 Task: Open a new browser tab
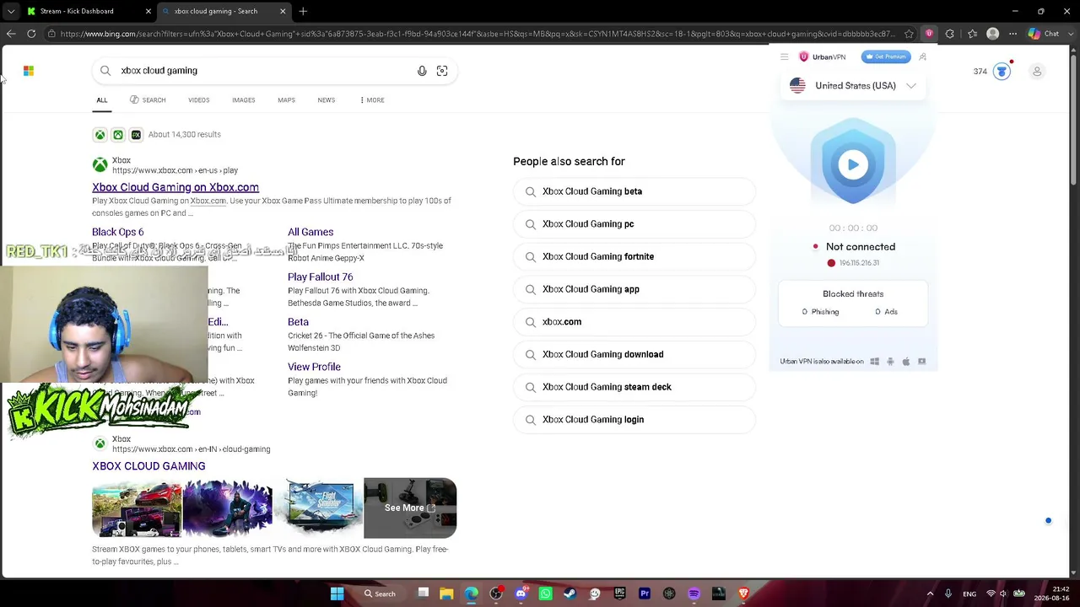(x=303, y=11)
